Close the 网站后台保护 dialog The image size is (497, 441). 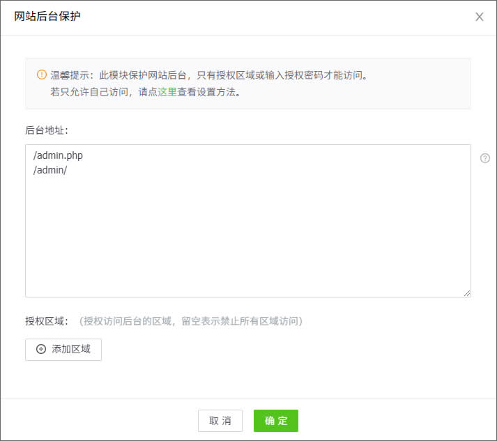[479, 17]
